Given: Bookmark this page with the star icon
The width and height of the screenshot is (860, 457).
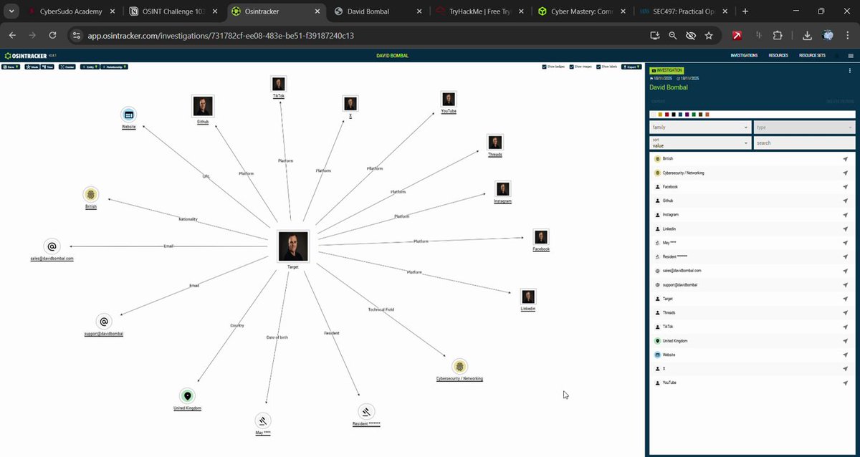Looking at the screenshot, I should point(709,35).
